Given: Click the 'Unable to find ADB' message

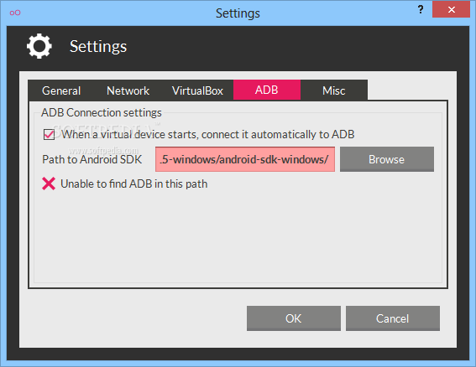Looking at the screenshot, I should 133,184.
